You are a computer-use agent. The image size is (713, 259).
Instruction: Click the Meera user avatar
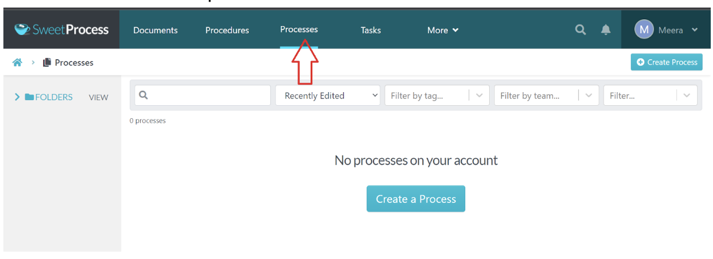tap(644, 30)
